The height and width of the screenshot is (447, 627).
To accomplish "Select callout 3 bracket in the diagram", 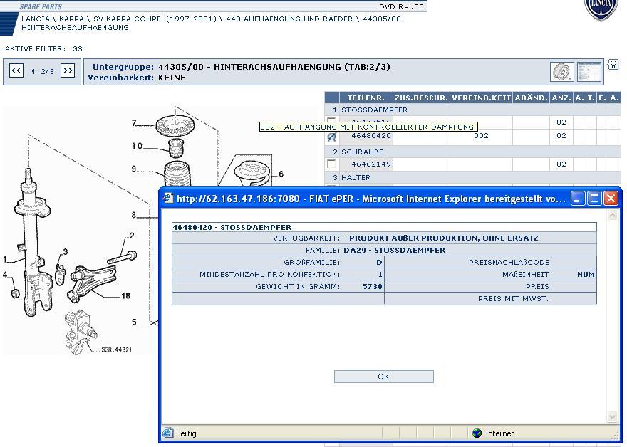I will (x=65, y=252).
